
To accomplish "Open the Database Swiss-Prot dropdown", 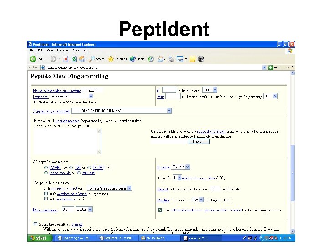I will click(91, 96).
